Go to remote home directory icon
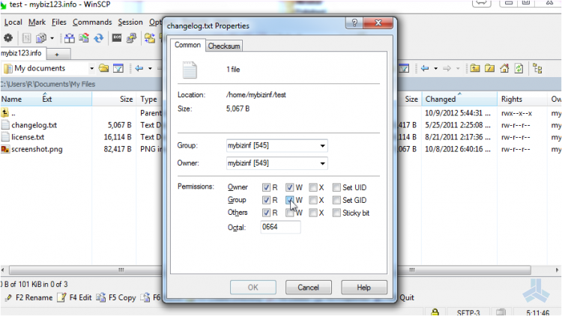This screenshot has width=562, height=316. click(x=504, y=68)
